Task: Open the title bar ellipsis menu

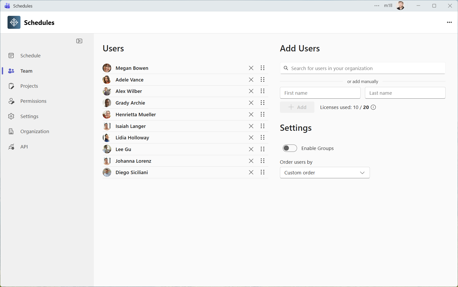Action: pyautogui.click(x=377, y=5)
